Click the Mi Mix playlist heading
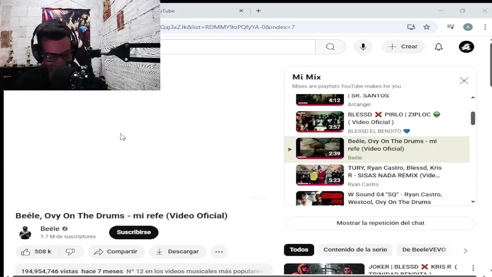Screen dimensions: 492x277 click(x=307, y=77)
